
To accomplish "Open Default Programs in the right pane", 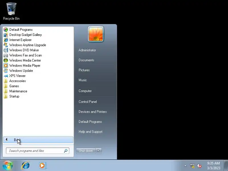I will [90, 122].
